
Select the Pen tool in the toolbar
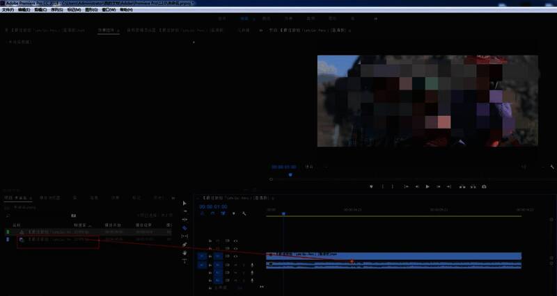pos(185,245)
